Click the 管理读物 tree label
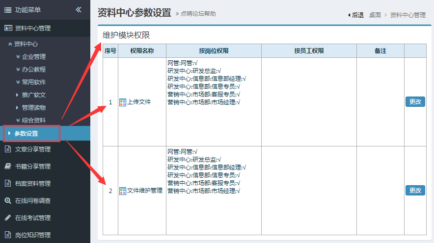The height and width of the screenshot is (243, 434). tap(34, 107)
